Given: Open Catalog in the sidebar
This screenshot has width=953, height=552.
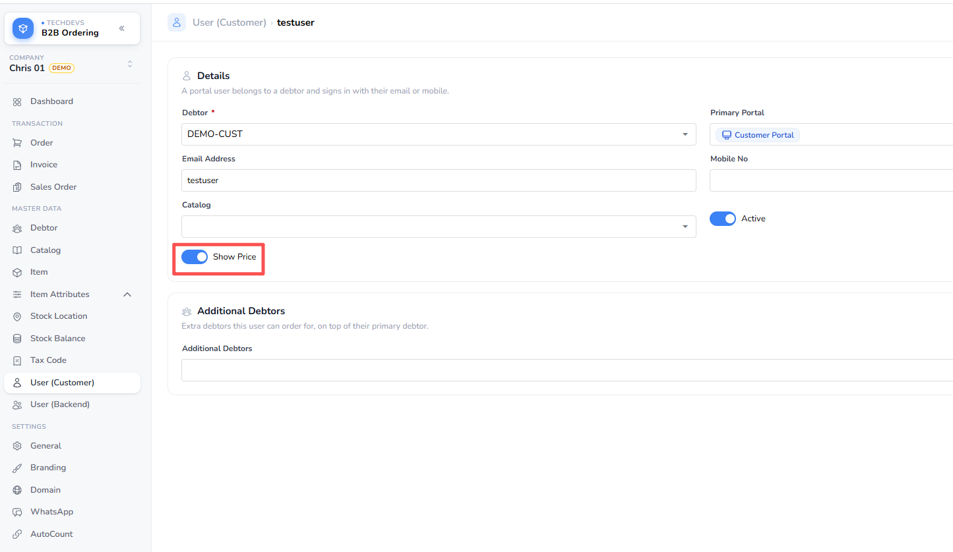Looking at the screenshot, I should point(72,250).
